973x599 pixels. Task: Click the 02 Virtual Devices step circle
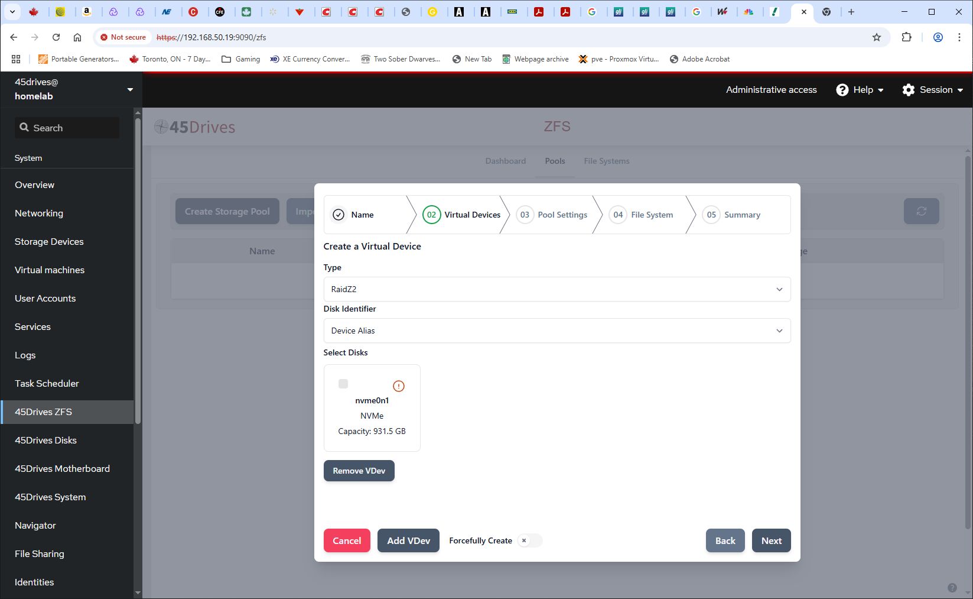click(x=431, y=215)
